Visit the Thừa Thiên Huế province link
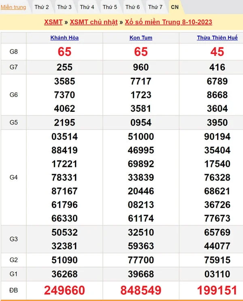 [217, 38]
